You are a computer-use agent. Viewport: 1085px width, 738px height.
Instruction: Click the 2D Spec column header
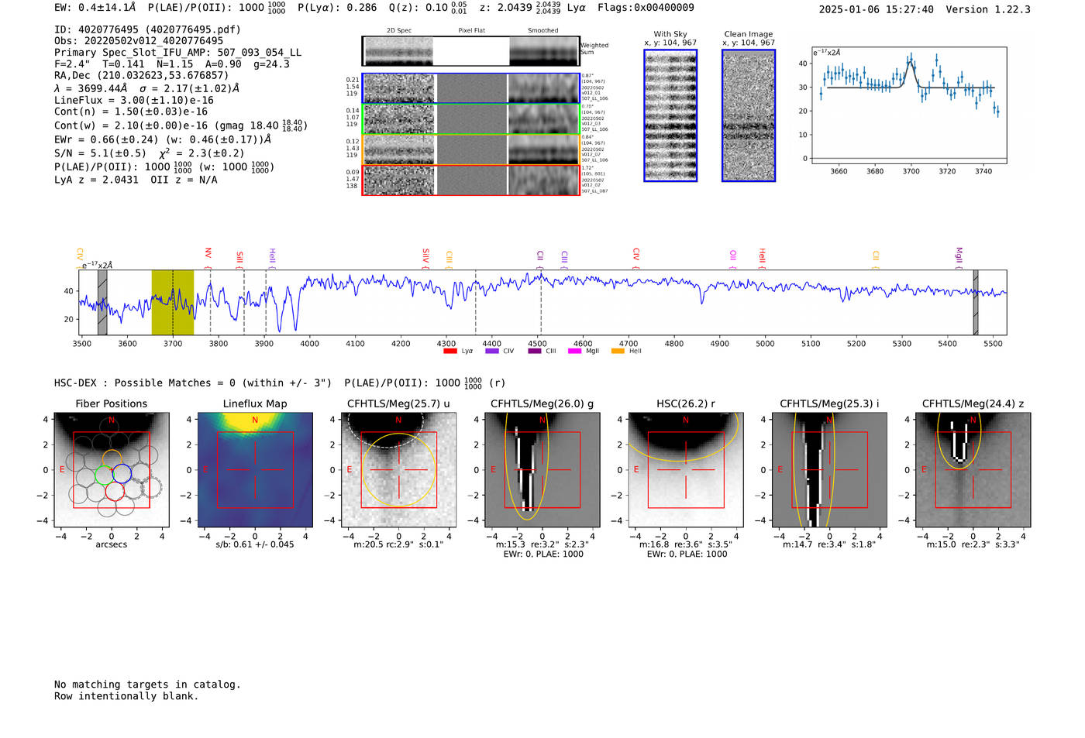pos(399,31)
